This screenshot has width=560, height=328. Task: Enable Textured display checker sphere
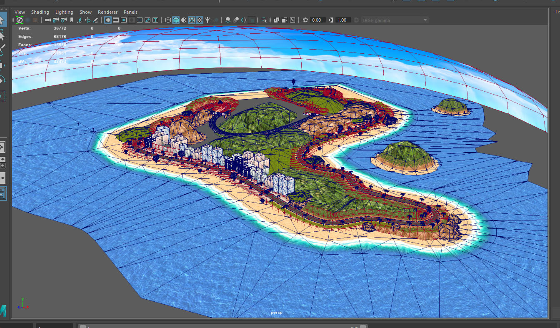(x=200, y=20)
